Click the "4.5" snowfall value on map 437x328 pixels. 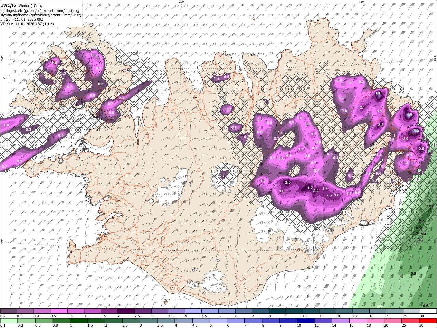pos(409,115)
